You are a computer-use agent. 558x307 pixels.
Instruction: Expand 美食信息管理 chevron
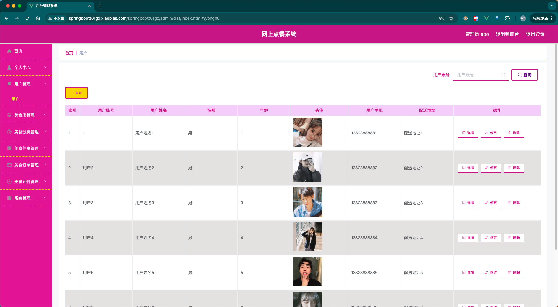coord(45,148)
